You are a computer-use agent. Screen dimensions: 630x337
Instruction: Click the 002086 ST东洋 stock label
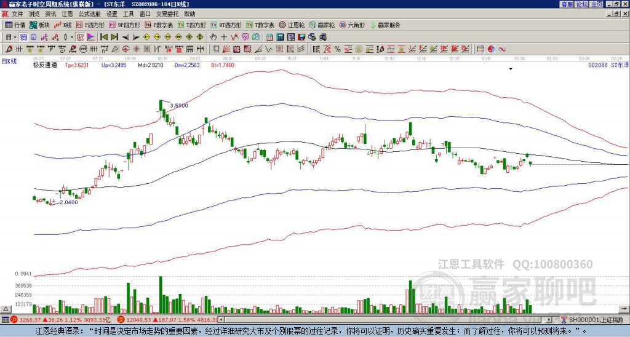tap(607, 65)
